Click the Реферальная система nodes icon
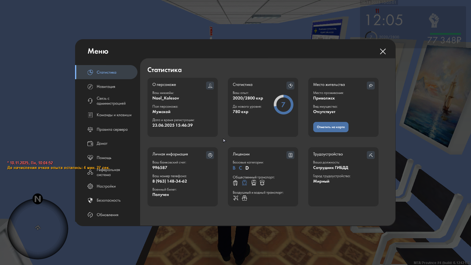Image resolution: width=471 pixels, height=265 pixels. pyautogui.click(x=90, y=172)
